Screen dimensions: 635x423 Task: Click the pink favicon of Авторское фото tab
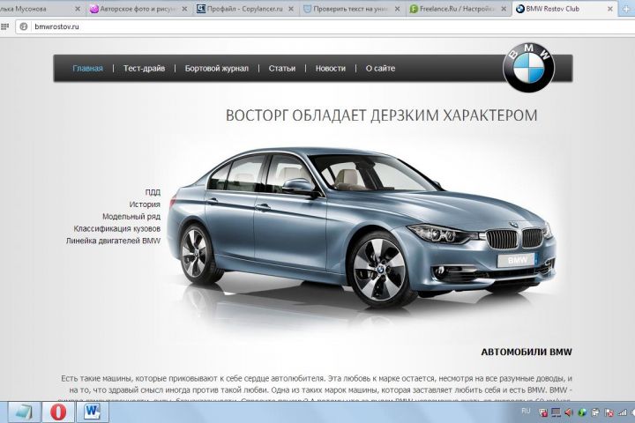point(94,9)
